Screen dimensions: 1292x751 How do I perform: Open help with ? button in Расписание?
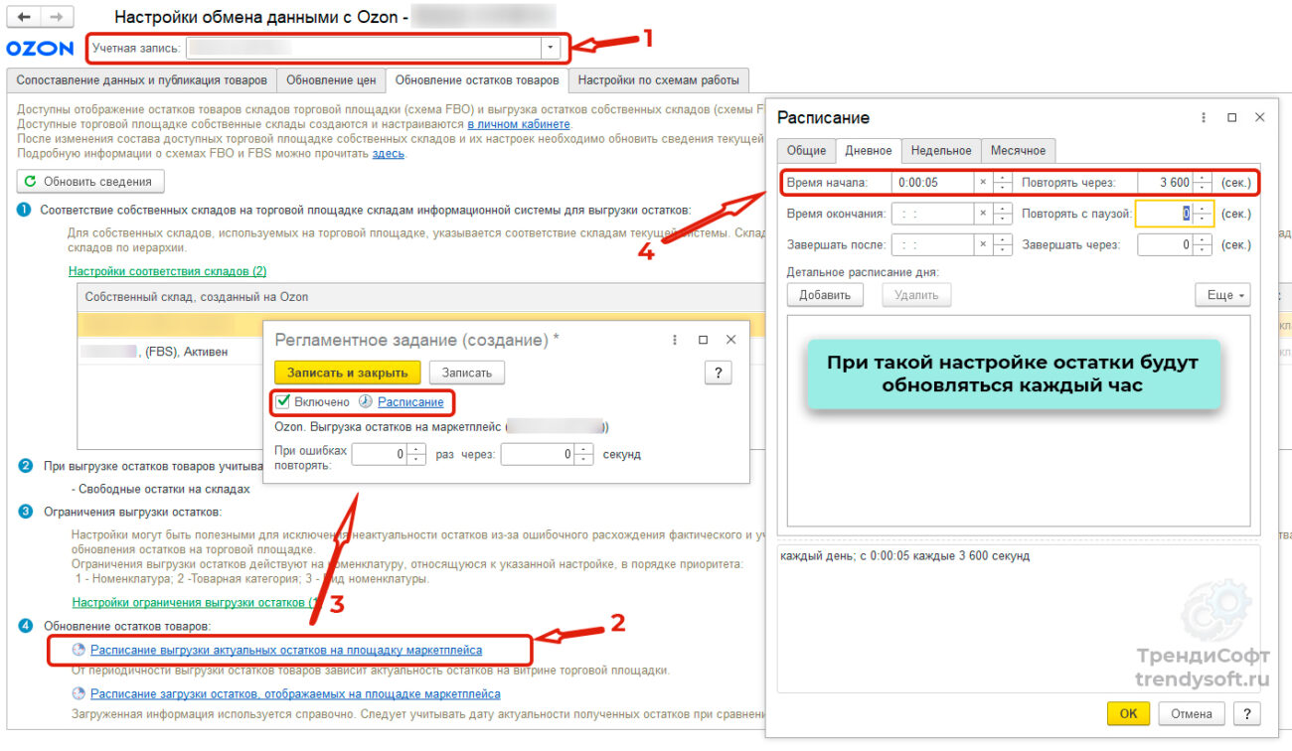1246,713
